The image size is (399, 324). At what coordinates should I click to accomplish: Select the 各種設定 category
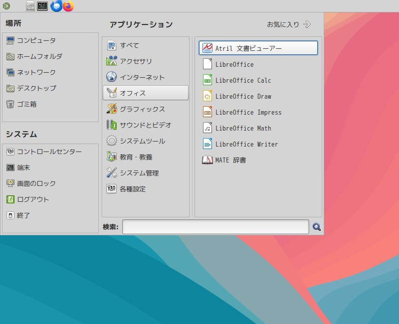pyautogui.click(x=146, y=189)
